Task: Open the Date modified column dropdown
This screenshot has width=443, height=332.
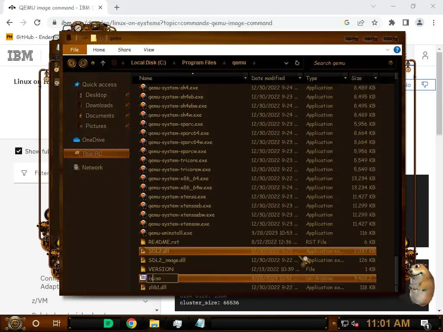Action: (300, 78)
